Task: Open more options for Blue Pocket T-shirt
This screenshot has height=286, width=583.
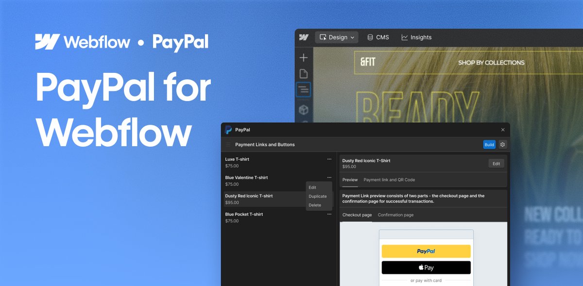Action: (329, 214)
